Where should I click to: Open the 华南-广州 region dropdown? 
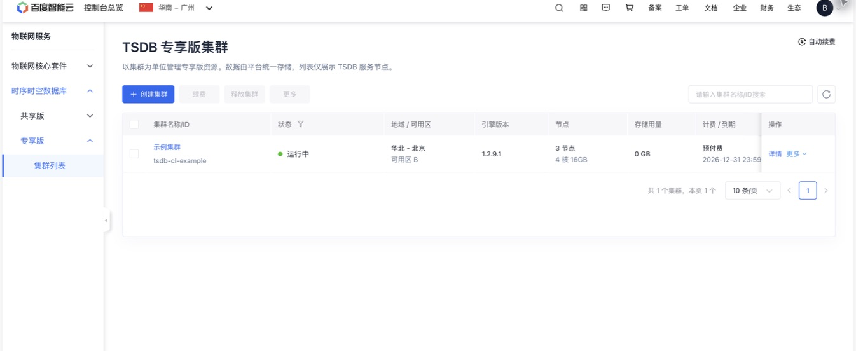176,8
